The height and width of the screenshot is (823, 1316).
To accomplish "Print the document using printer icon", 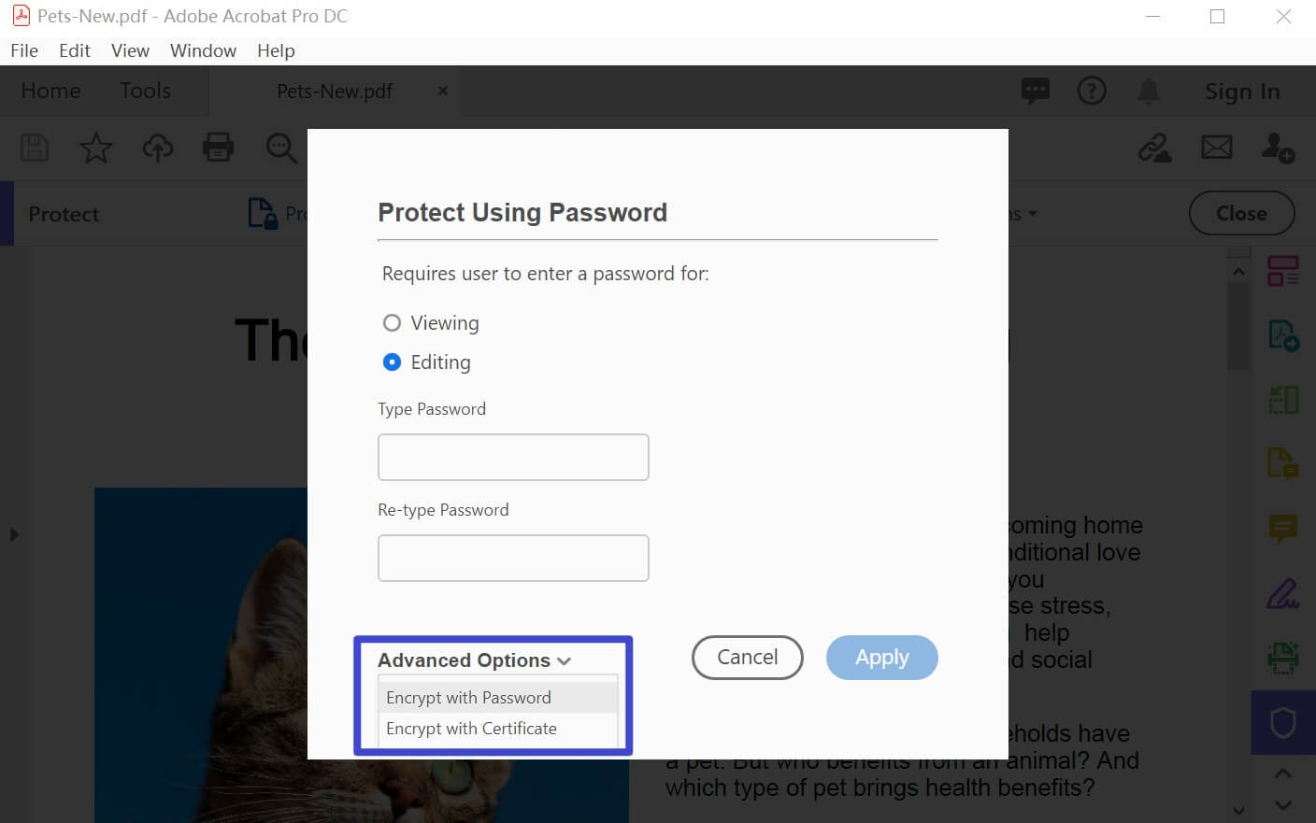I will 218,148.
